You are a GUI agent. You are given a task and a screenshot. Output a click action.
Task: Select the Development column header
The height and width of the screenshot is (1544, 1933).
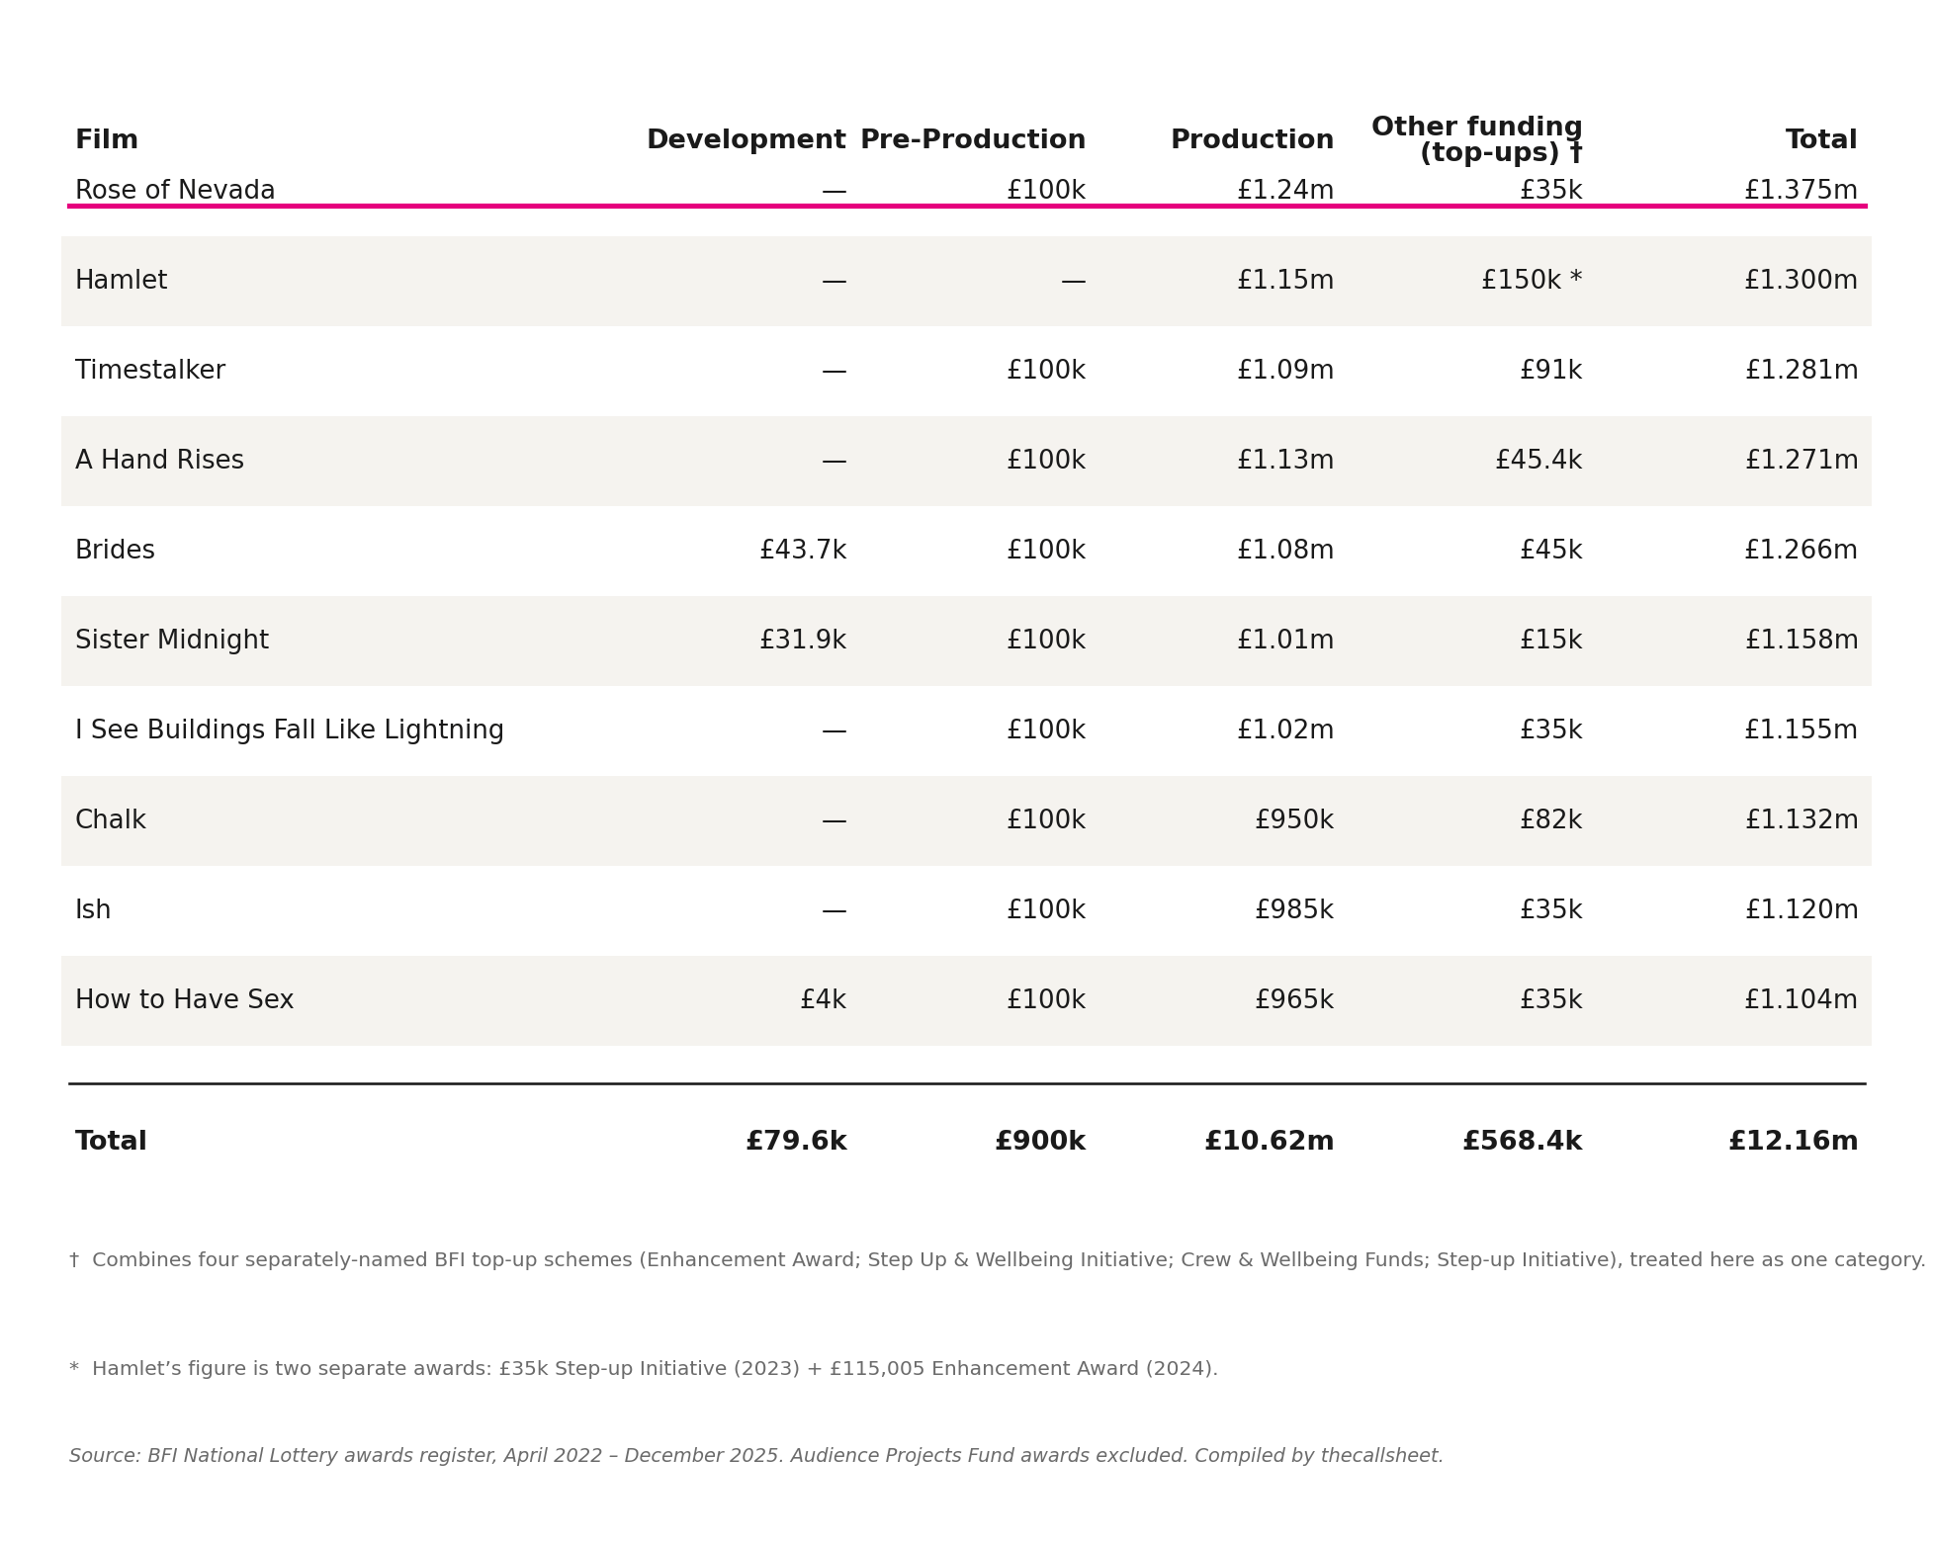747,140
